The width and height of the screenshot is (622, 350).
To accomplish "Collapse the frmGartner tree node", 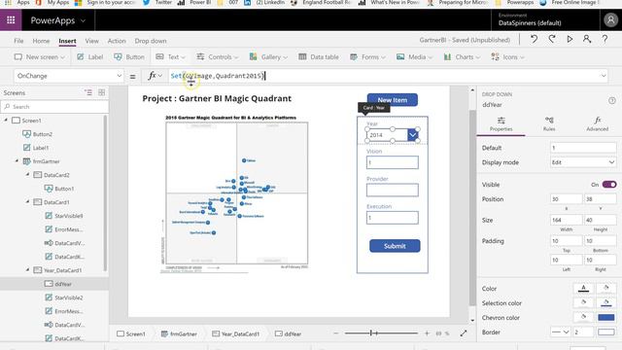I will 17,161.
